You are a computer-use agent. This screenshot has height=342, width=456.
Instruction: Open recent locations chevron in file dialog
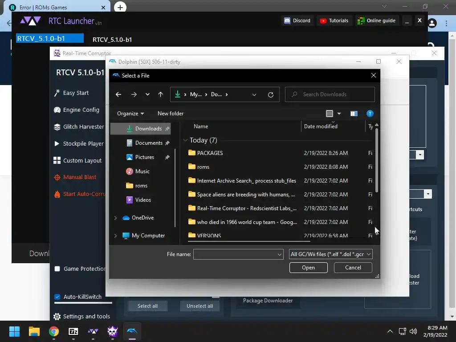click(147, 94)
